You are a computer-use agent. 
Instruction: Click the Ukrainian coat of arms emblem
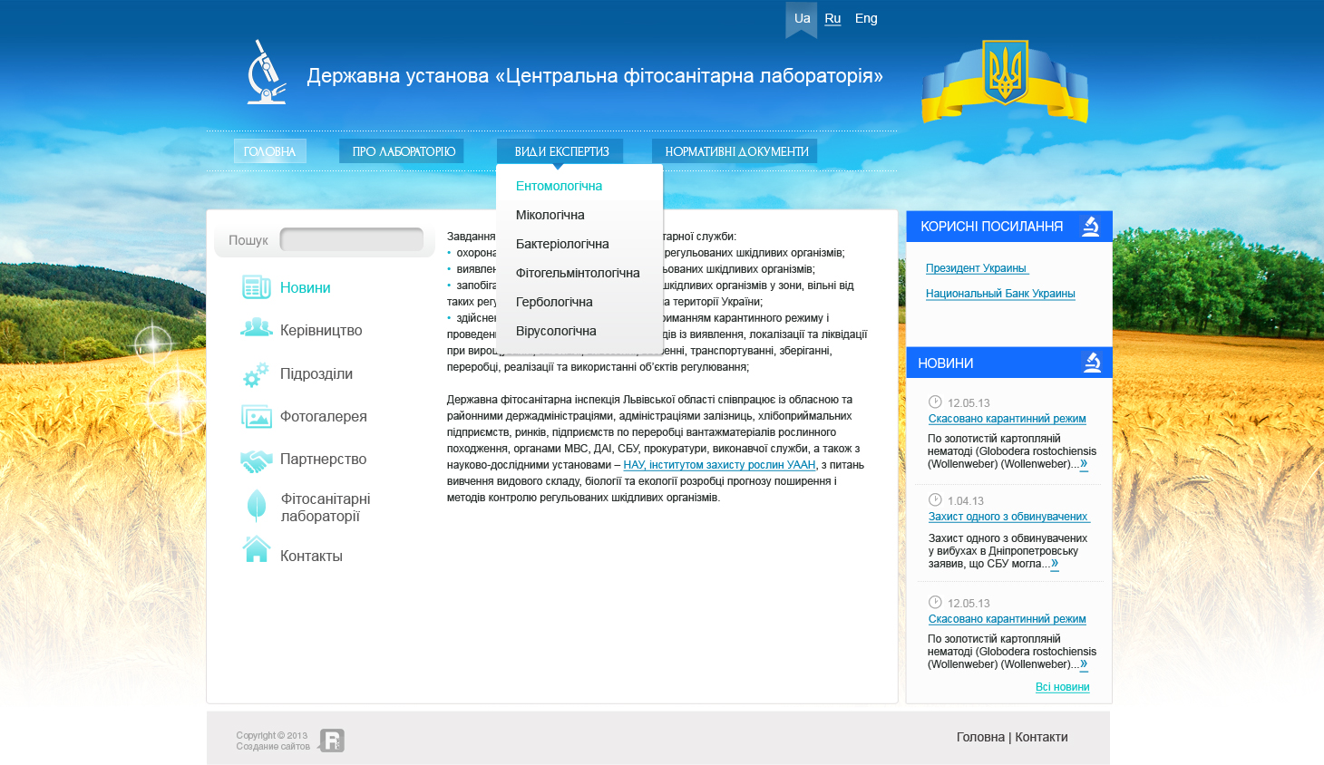1005,73
